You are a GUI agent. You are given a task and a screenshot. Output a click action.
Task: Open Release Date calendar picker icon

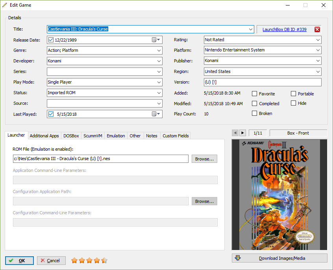[x=156, y=40]
